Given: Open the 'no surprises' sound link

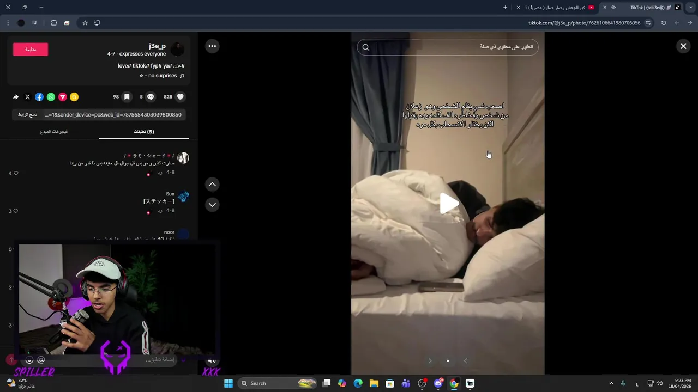Looking at the screenshot, I should click(x=162, y=76).
